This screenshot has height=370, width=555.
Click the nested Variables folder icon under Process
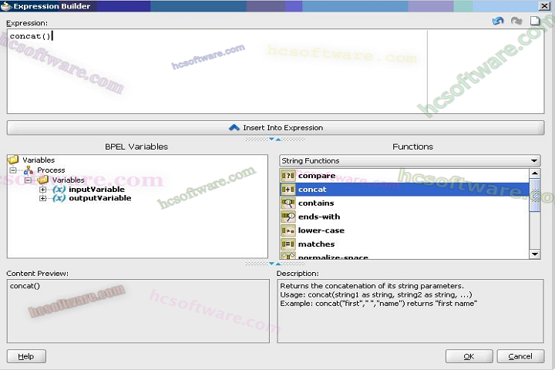pos(43,180)
